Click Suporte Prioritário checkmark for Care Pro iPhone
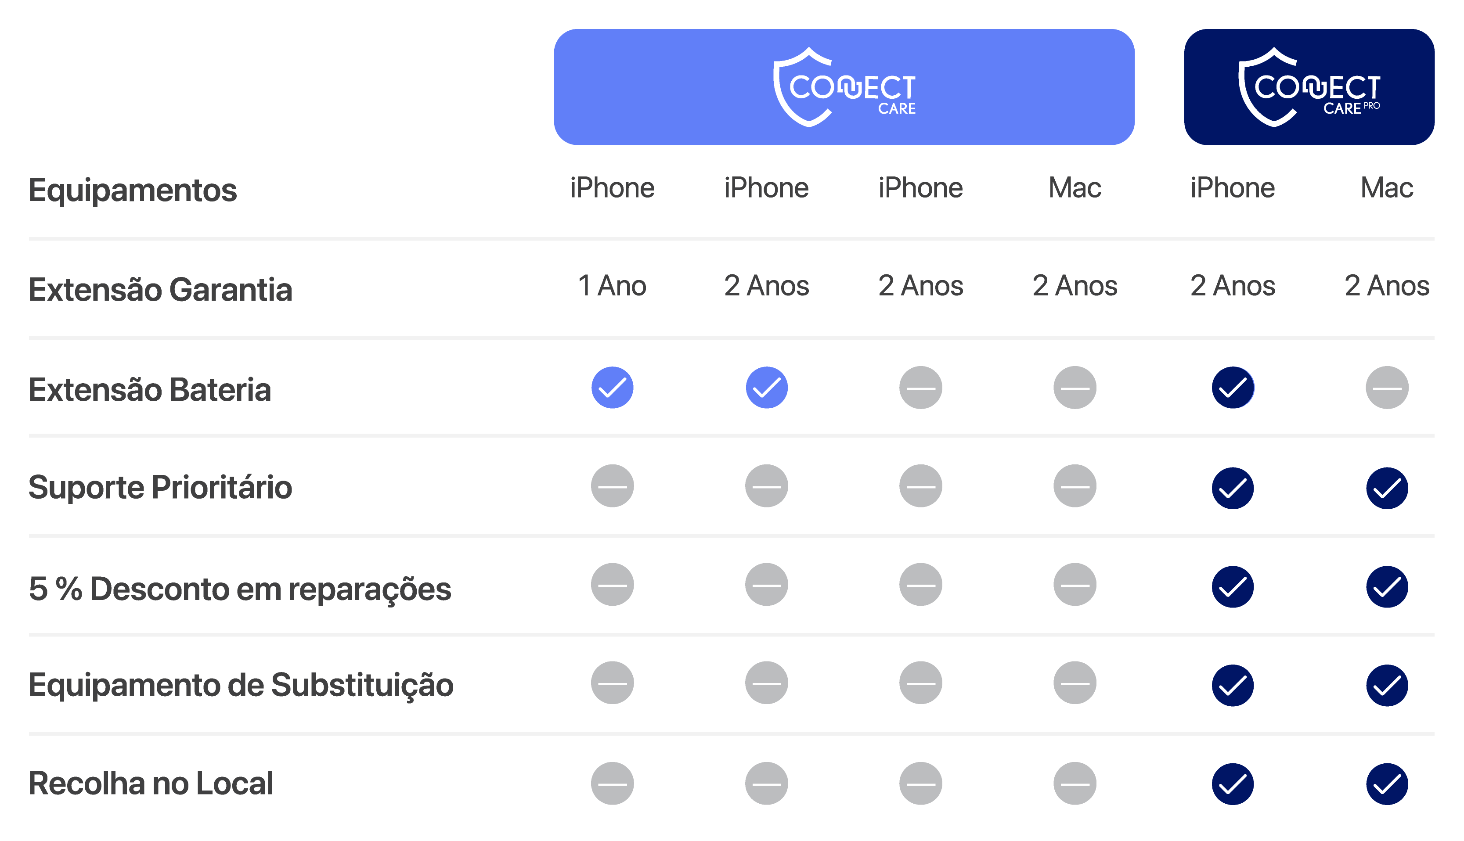This screenshot has width=1464, height=841. 1232,488
